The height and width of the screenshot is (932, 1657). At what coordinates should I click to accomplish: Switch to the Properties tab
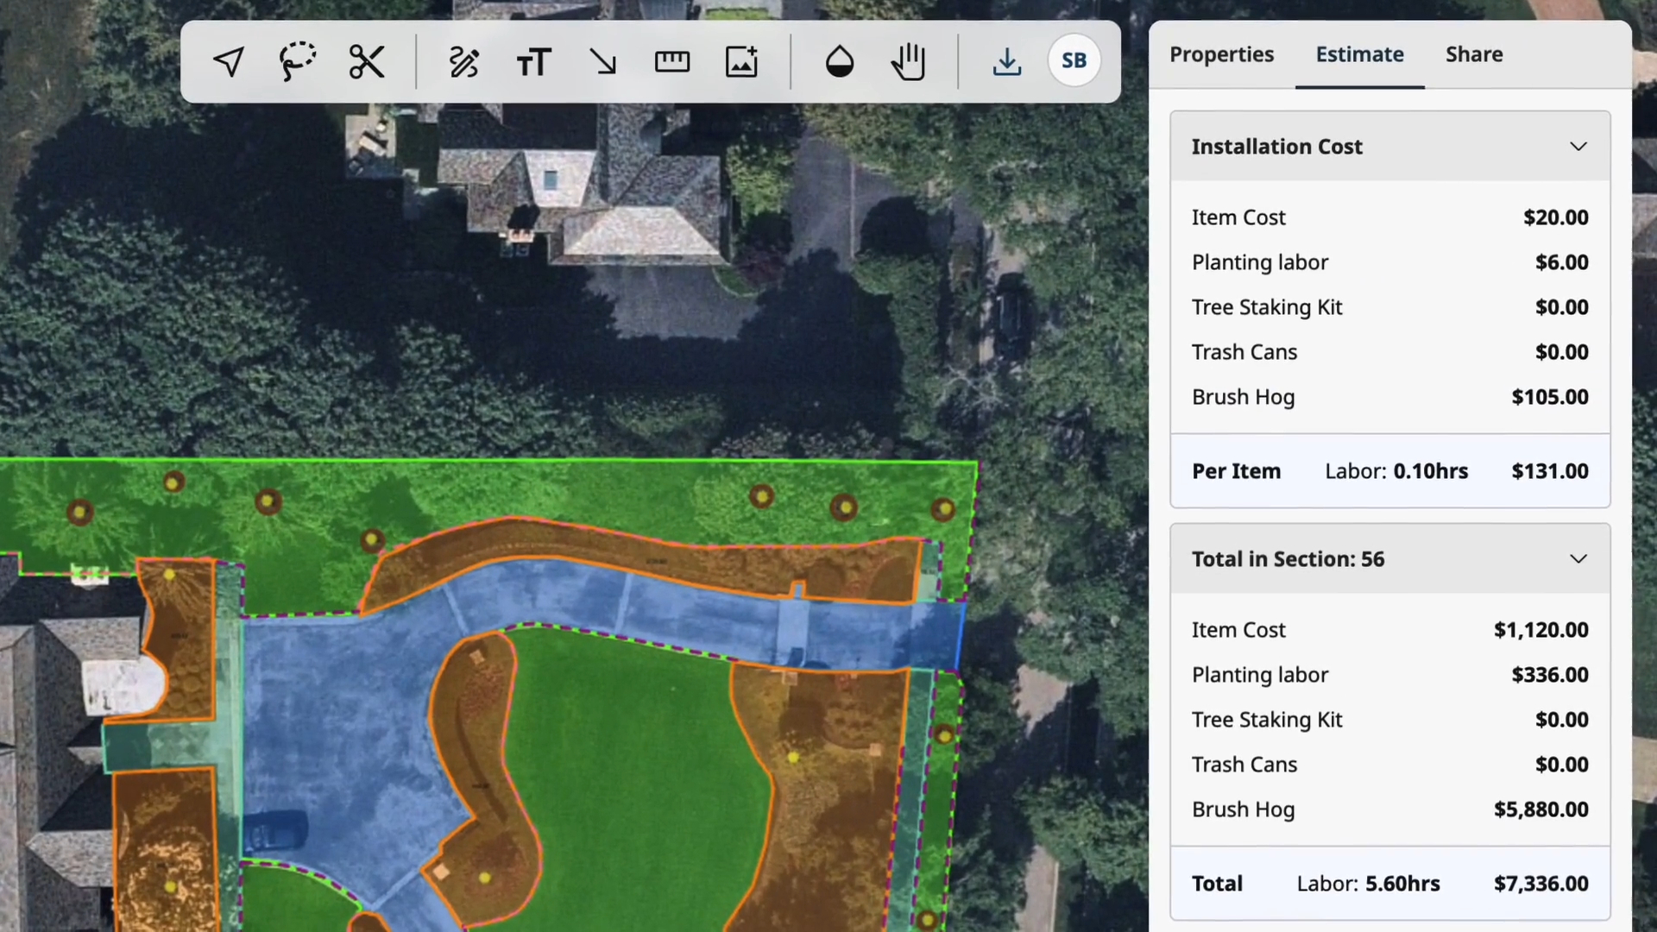point(1221,54)
